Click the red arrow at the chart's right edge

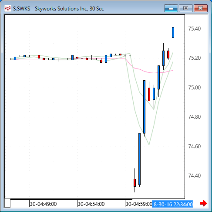pyautogui.click(x=203, y=203)
